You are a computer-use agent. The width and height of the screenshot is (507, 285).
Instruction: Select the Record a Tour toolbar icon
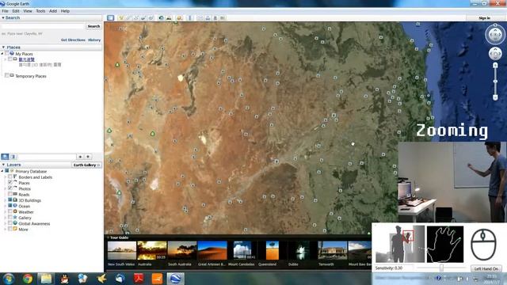pos(151,17)
